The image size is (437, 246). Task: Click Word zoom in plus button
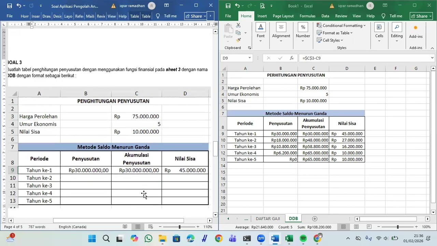coord(198,227)
